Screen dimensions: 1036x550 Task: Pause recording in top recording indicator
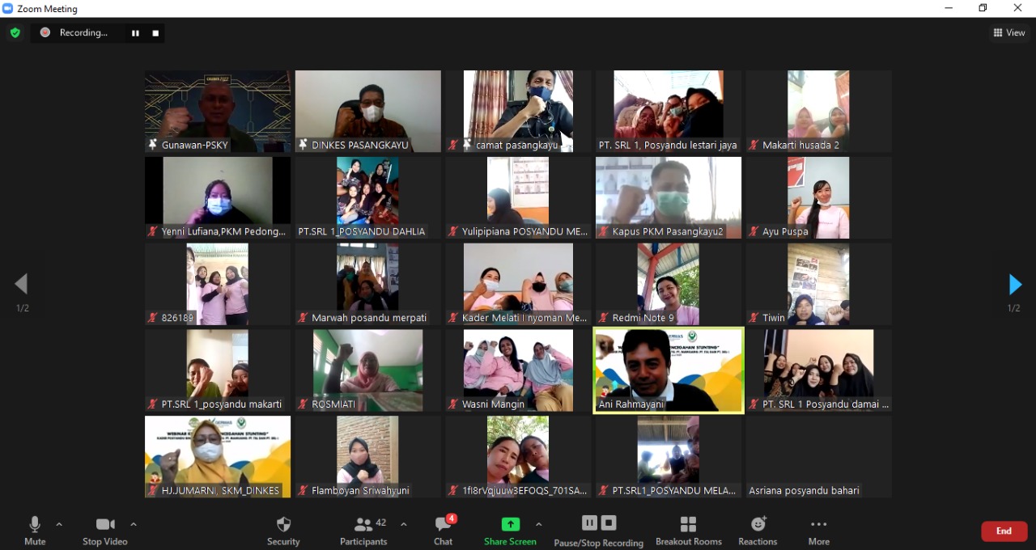click(135, 33)
